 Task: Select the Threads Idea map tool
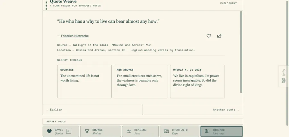click(222, 131)
